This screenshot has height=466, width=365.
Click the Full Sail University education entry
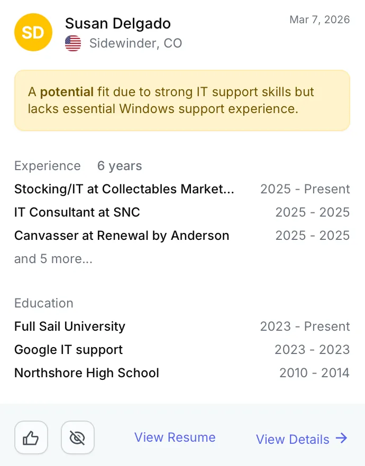click(x=70, y=327)
